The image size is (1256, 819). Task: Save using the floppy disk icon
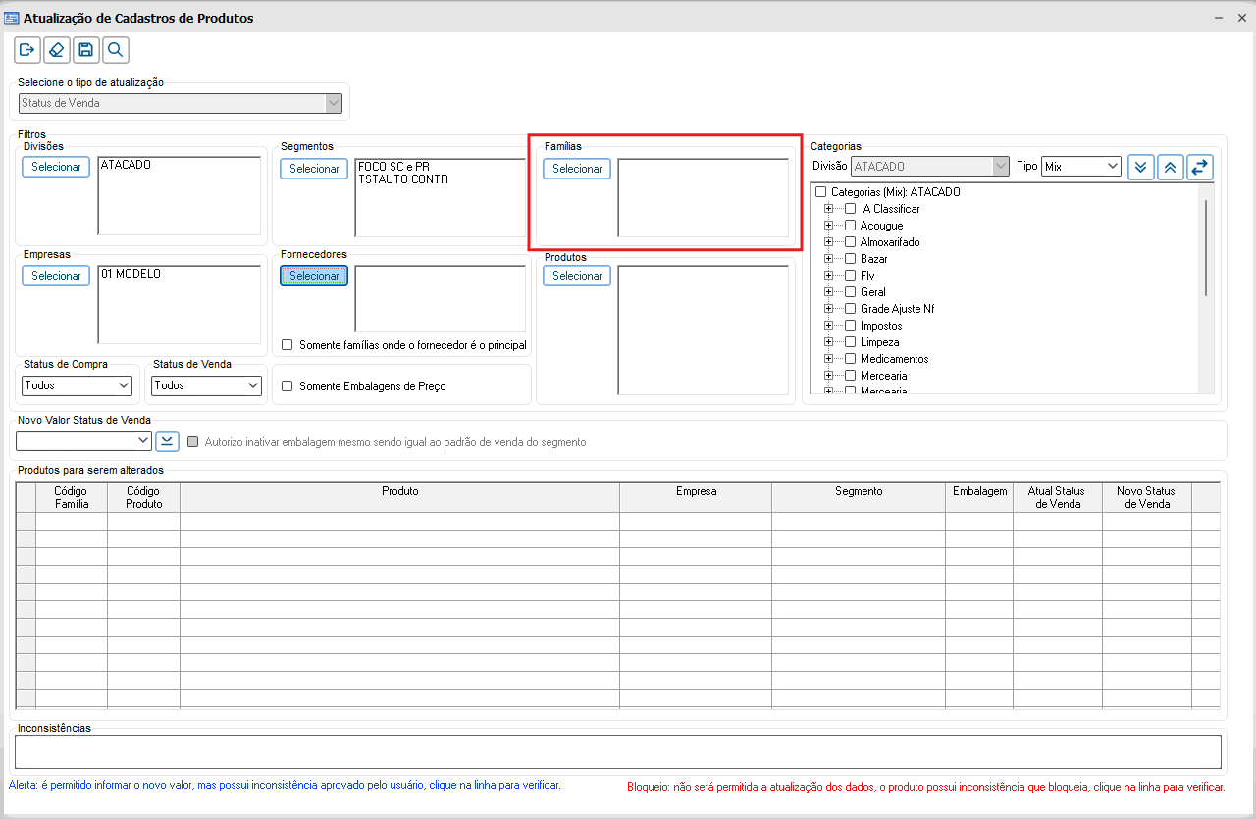point(86,50)
